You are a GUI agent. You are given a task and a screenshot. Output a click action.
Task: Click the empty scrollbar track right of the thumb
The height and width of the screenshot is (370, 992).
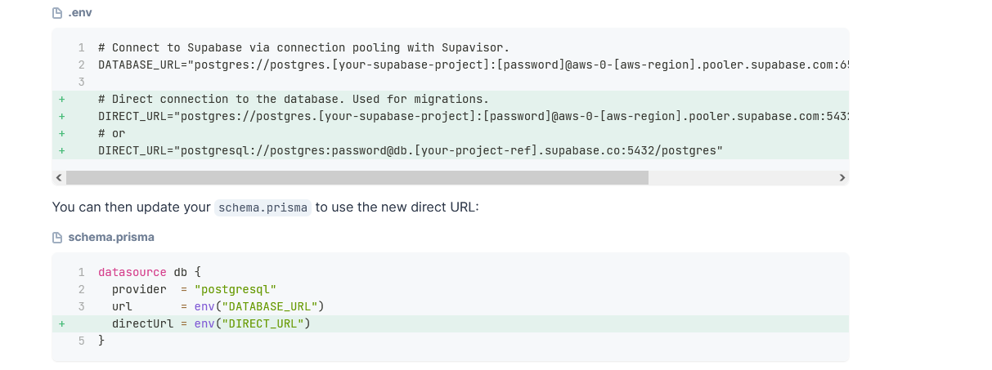[741, 177]
